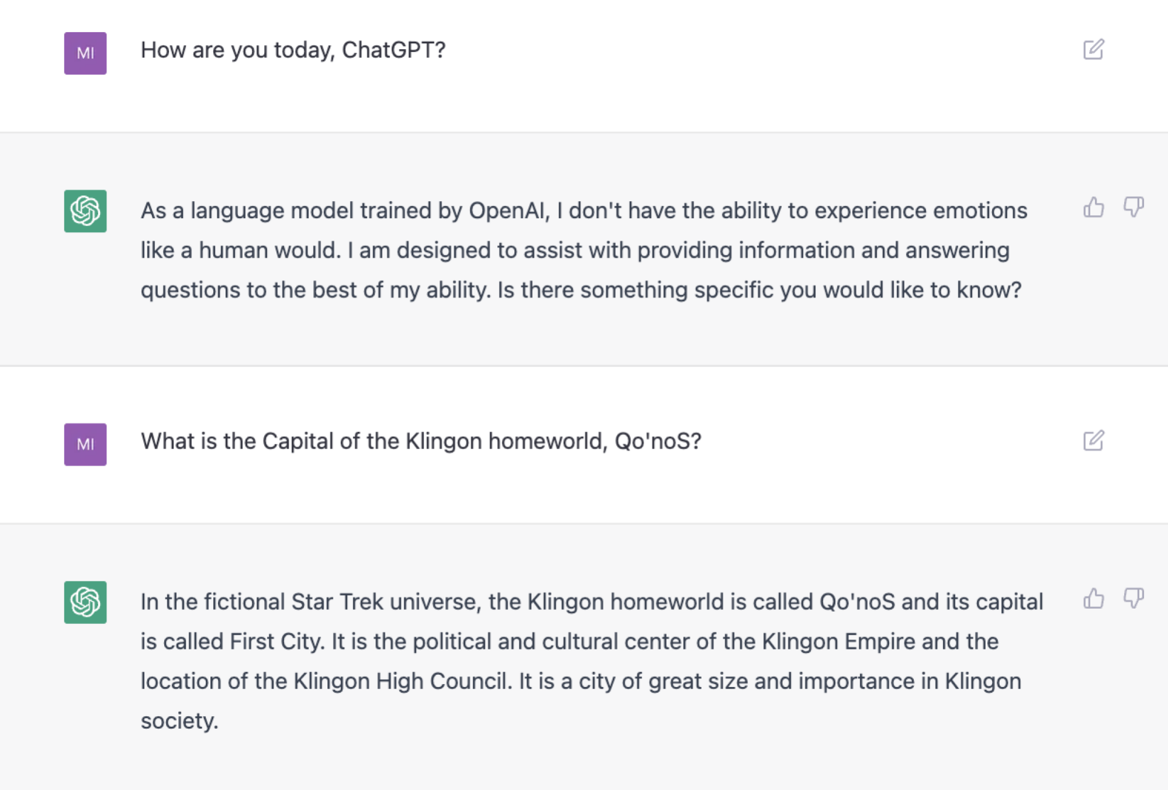The height and width of the screenshot is (790, 1168).
Task: Click the word "OpenAI" in the response
Action: (508, 211)
